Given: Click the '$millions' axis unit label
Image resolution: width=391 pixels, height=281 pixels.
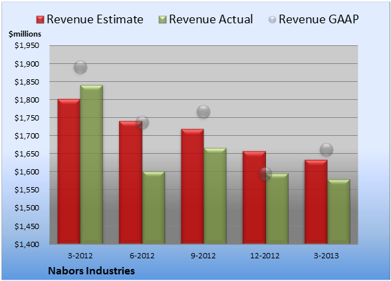Looking at the screenshot, I should pyautogui.click(x=25, y=34).
